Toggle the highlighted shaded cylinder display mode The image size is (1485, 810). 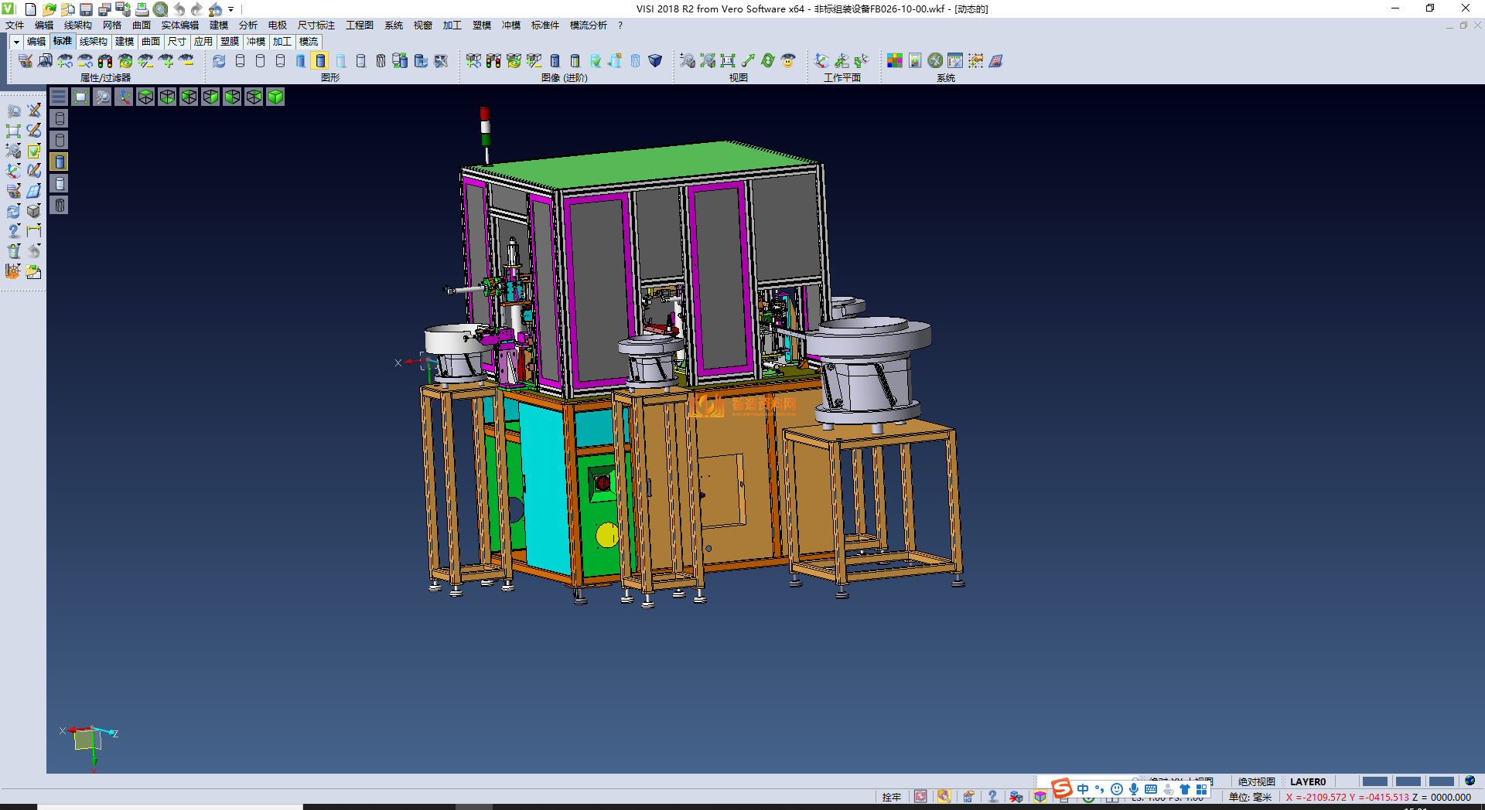click(x=320, y=60)
